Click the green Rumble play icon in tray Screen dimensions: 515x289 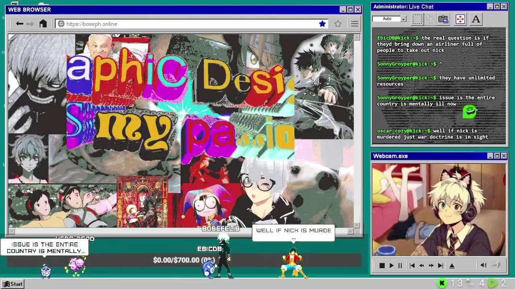[492, 283]
